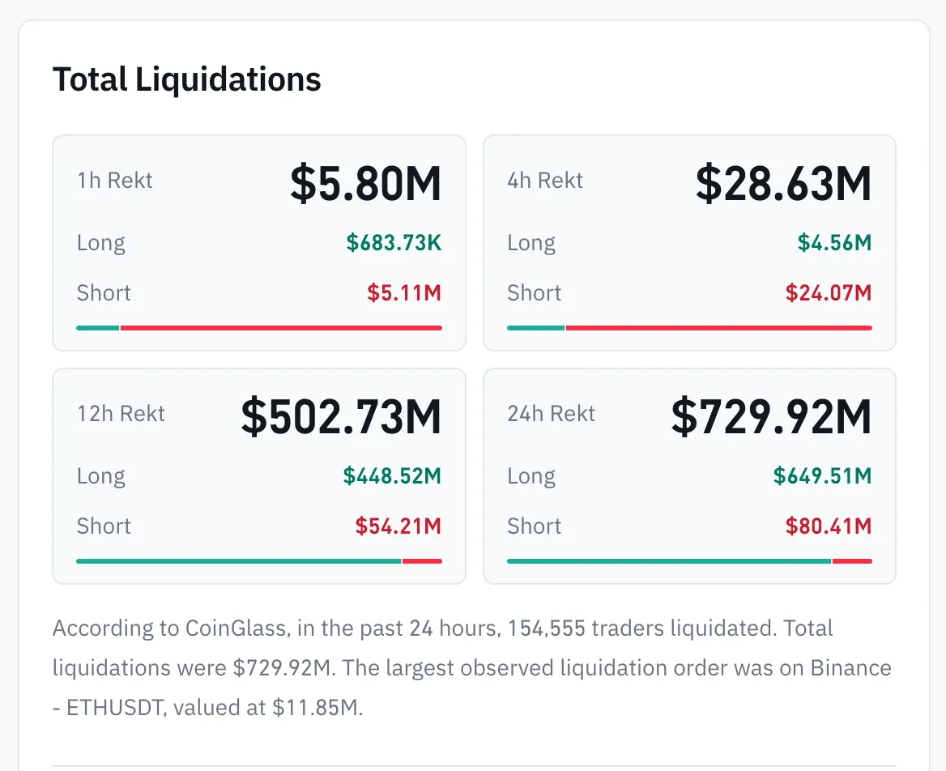This screenshot has height=771, width=946.
Task: Click the green long segment of the 4h Rekt bar
Action: pos(535,327)
